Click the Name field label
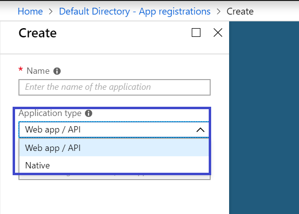This screenshot has height=214, width=299. pyautogui.click(x=38, y=71)
